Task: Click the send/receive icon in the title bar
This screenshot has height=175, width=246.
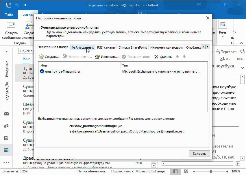Action: [9, 5]
